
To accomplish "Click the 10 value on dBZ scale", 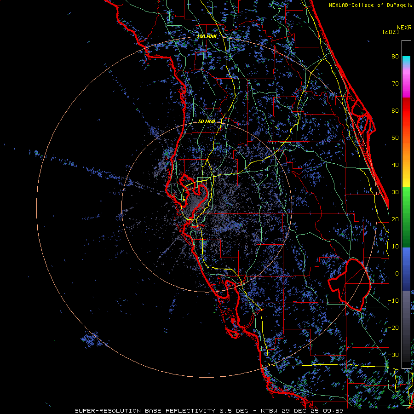I will point(395,247).
